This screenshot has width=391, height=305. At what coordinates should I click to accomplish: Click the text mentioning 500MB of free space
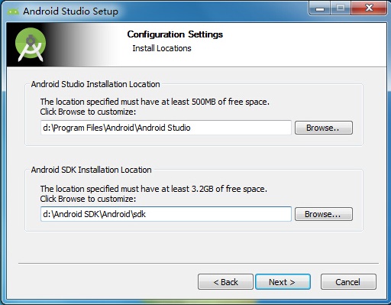155,102
